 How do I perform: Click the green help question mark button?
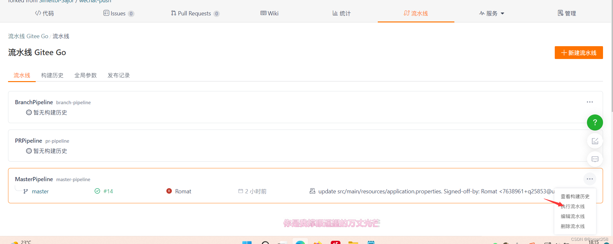595,122
